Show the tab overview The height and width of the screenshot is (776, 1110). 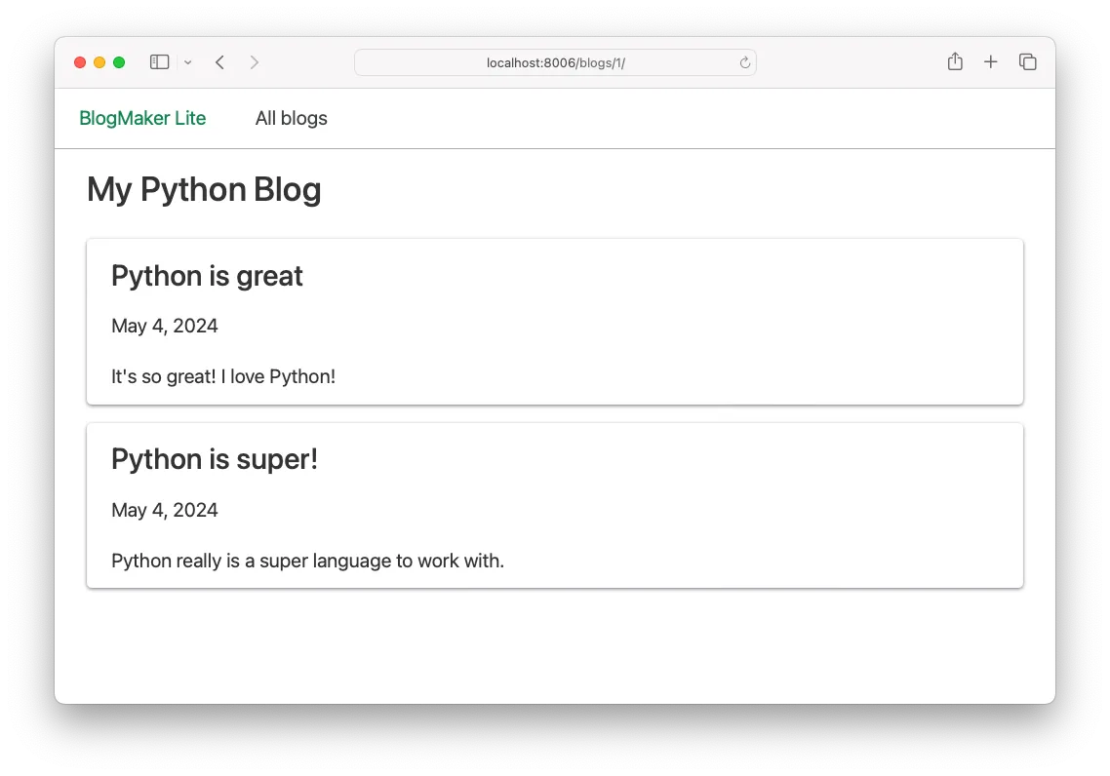click(x=1028, y=61)
